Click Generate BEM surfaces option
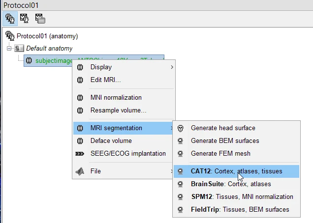The width and height of the screenshot is (313, 223). coord(225,140)
